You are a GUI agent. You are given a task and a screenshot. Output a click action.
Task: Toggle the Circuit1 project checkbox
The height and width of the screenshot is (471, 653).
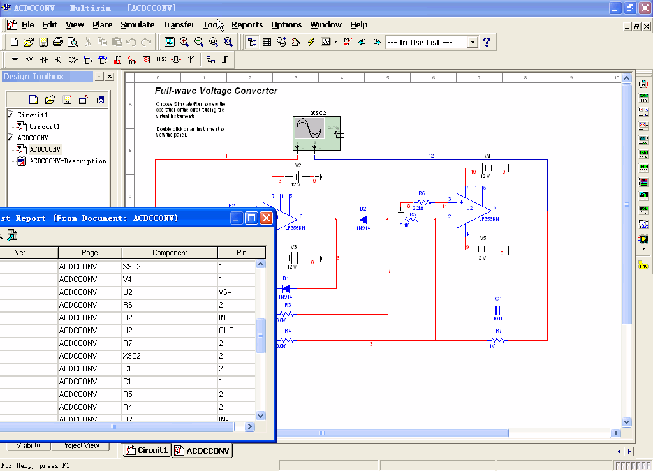pyautogui.click(x=11, y=115)
